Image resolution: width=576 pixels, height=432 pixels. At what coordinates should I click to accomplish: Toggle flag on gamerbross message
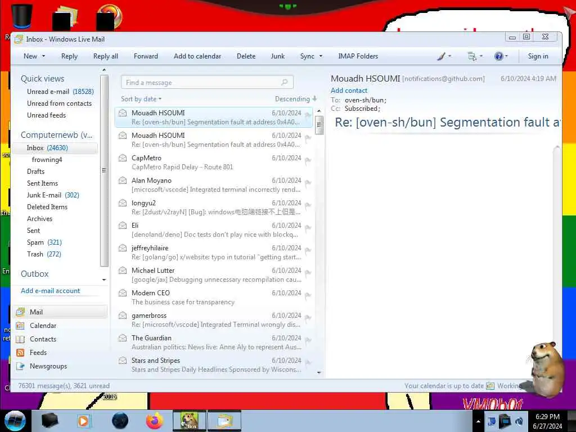[308, 318]
